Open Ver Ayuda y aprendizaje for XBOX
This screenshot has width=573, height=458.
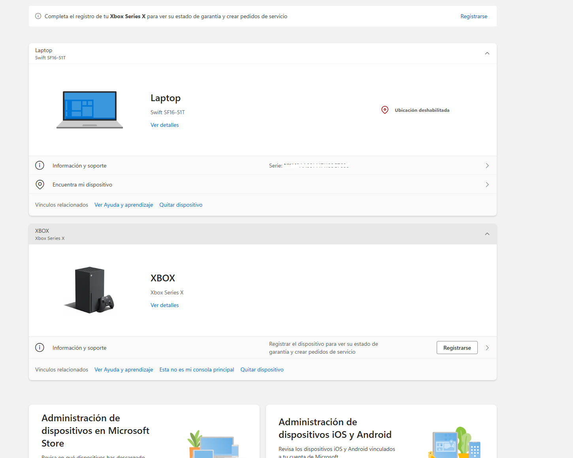[x=124, y=369]
